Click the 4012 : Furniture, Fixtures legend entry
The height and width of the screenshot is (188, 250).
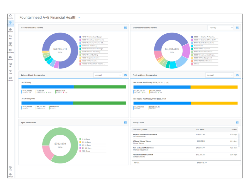point(93,43)
